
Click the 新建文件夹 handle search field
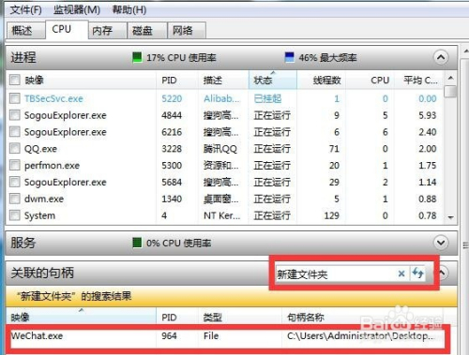pos(336,274)
